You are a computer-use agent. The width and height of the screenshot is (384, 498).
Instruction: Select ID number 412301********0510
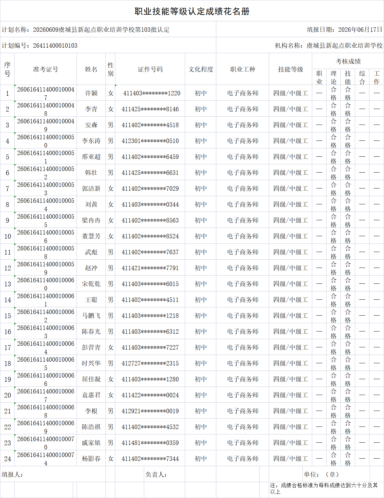(150, 141)
